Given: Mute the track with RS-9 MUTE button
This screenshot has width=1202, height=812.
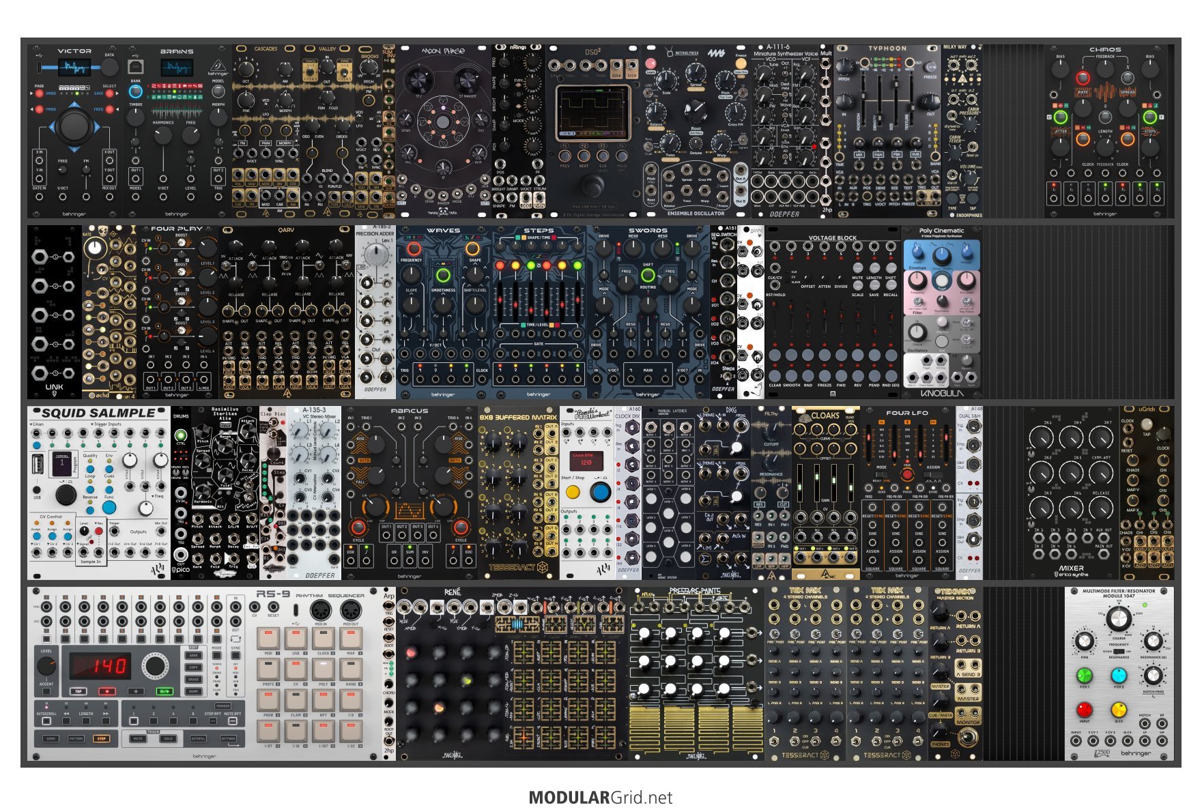Looking at the screenshot, I should point(138,738).
